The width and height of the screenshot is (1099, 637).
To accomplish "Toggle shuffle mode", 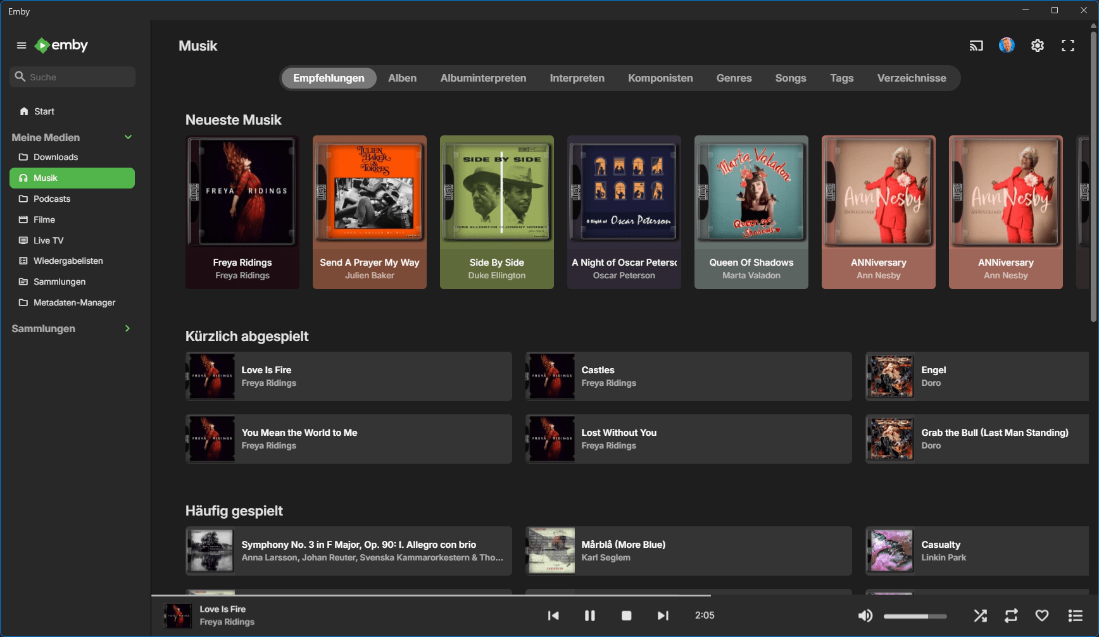I will click(980, 615).
